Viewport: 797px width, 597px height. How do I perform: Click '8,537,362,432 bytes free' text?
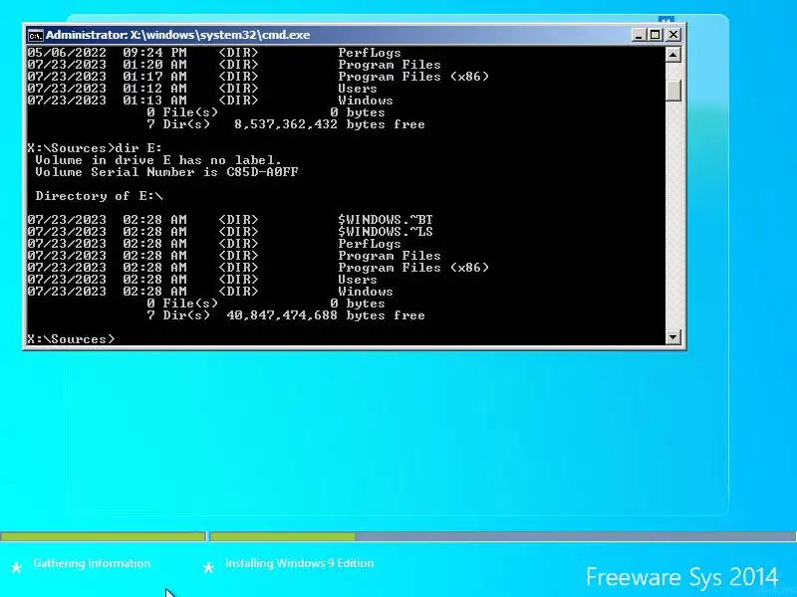tap(330, 124)
